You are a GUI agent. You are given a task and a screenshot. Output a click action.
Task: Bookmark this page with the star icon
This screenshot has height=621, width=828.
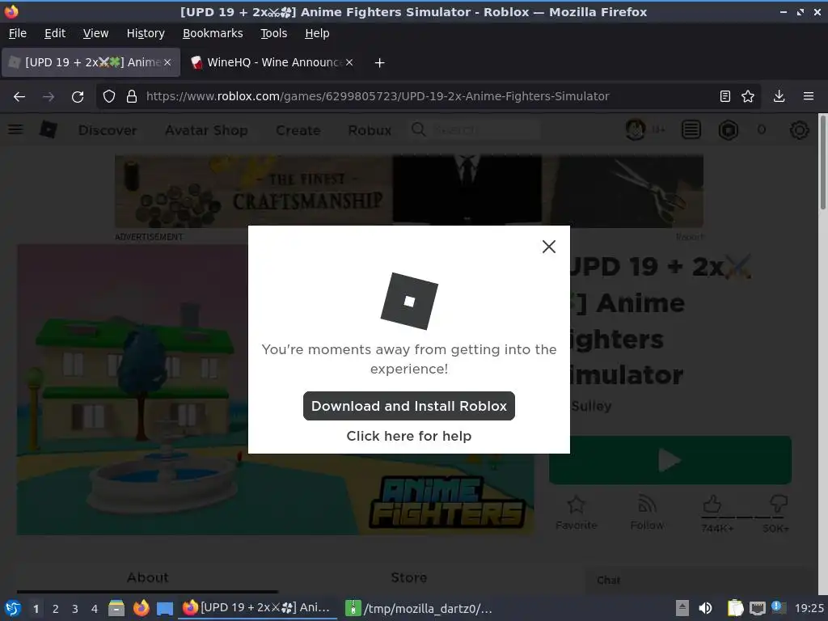coord(748,96)
